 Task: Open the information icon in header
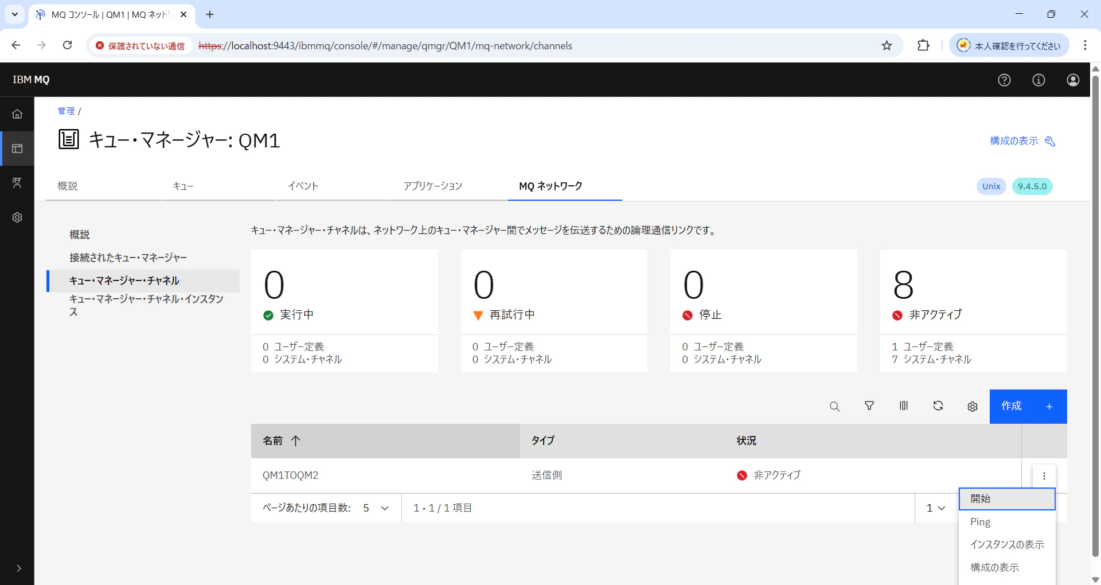point(1038,80)
